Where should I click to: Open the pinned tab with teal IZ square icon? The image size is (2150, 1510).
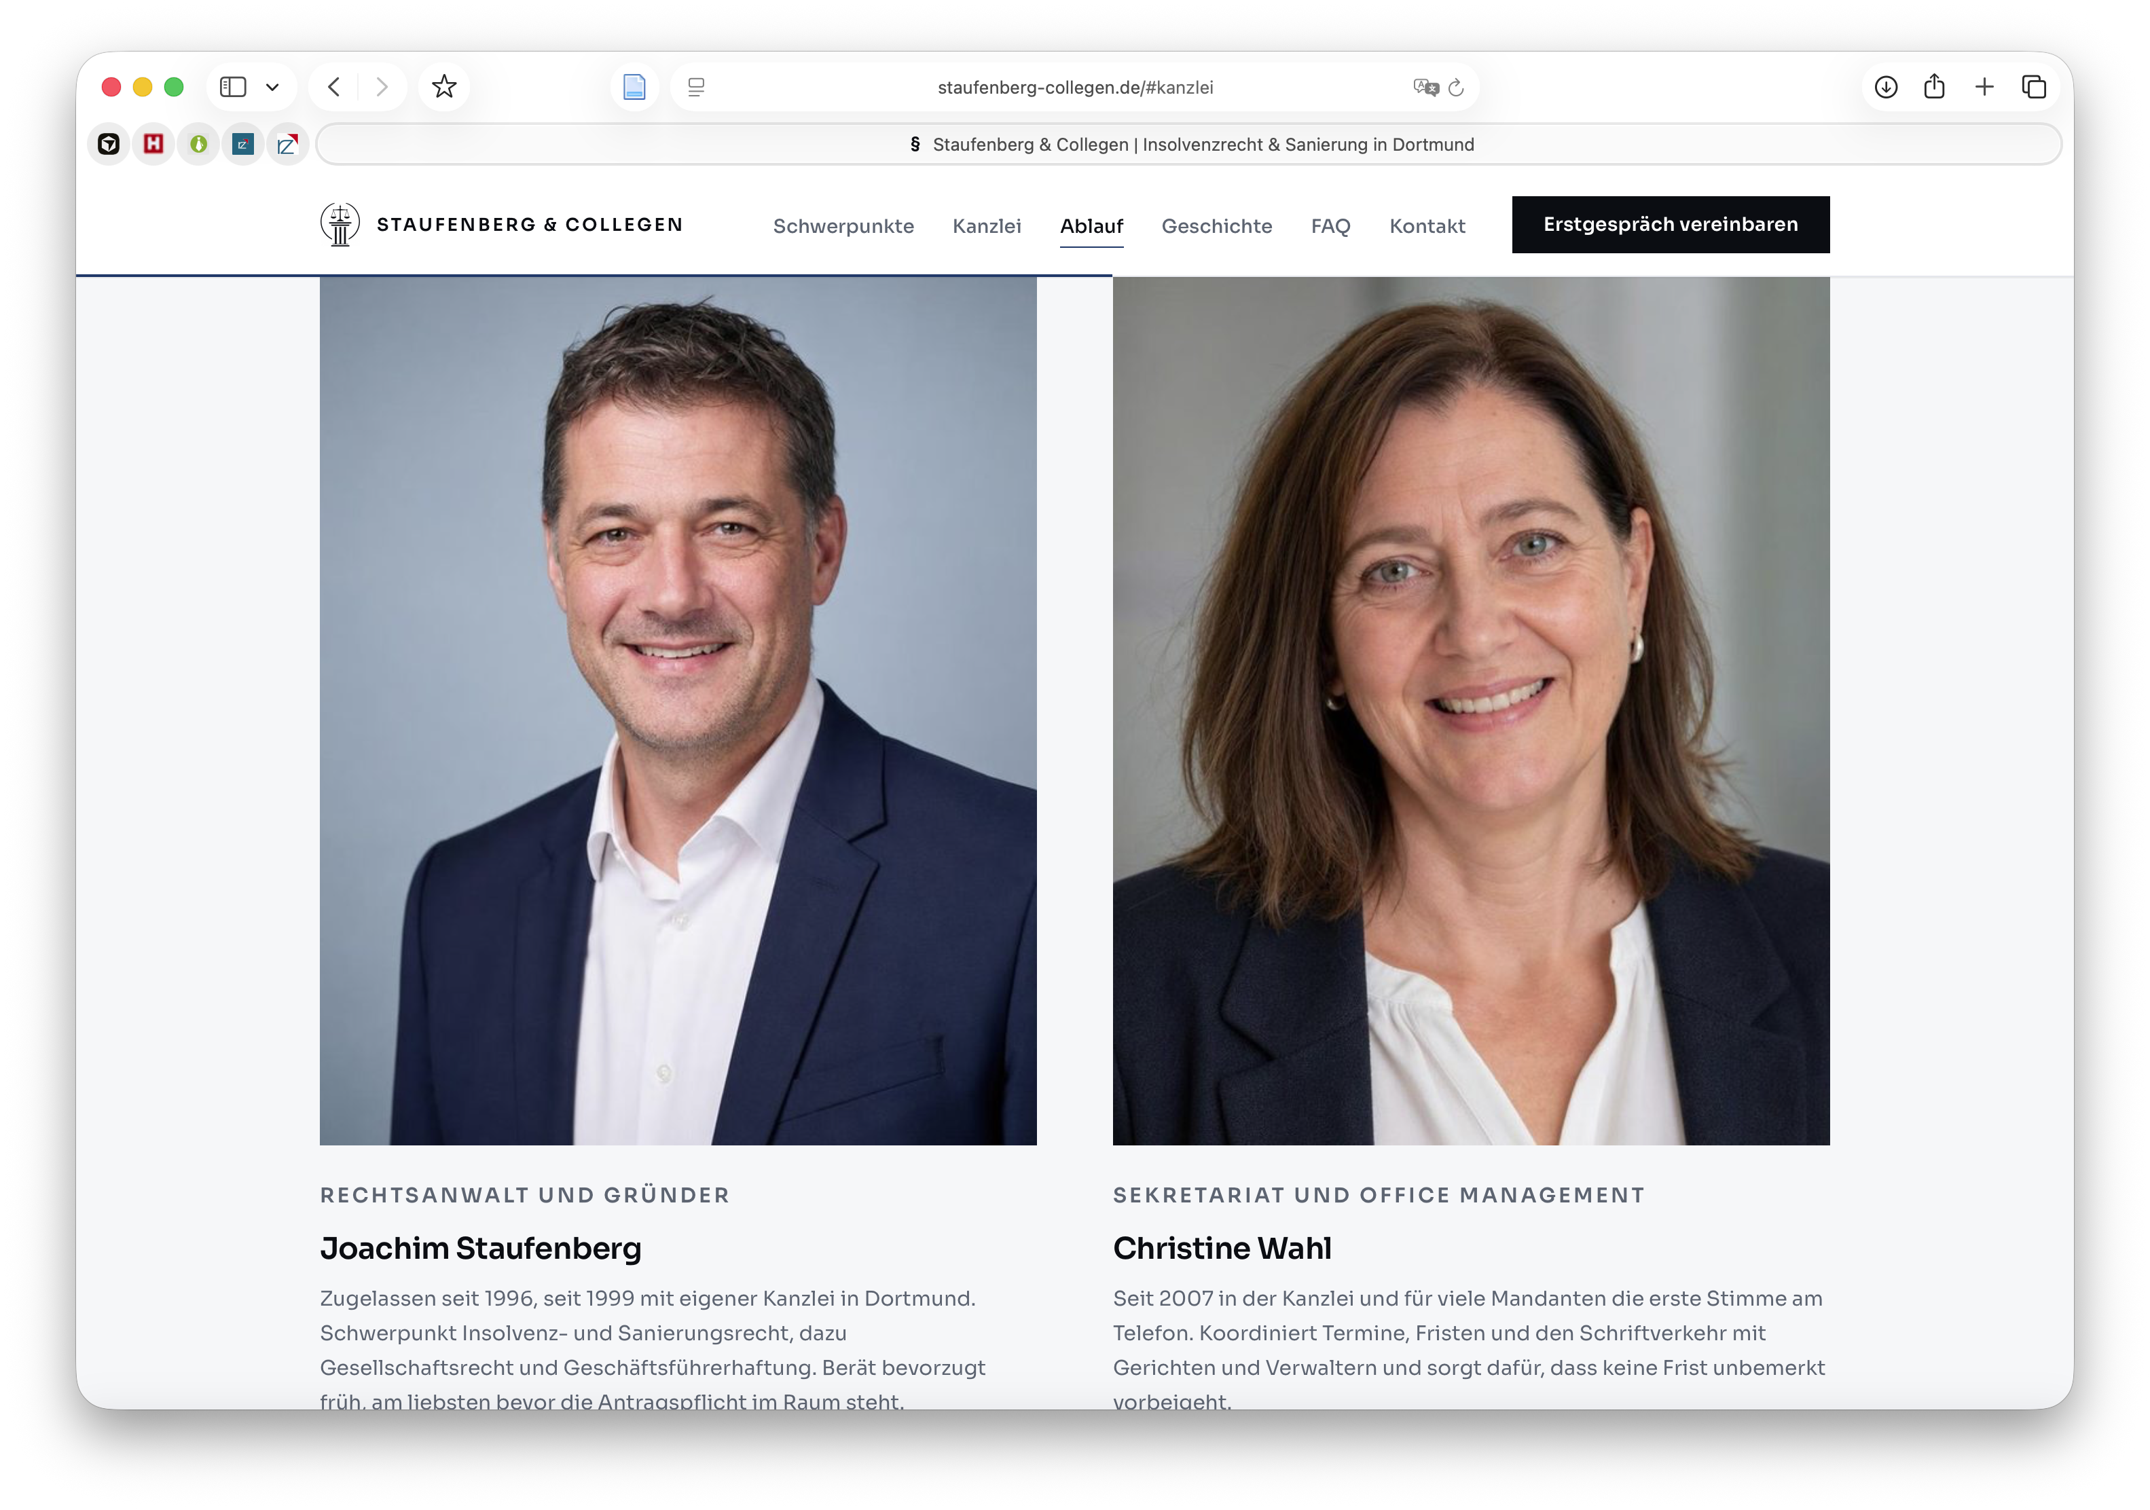point(242,144)
